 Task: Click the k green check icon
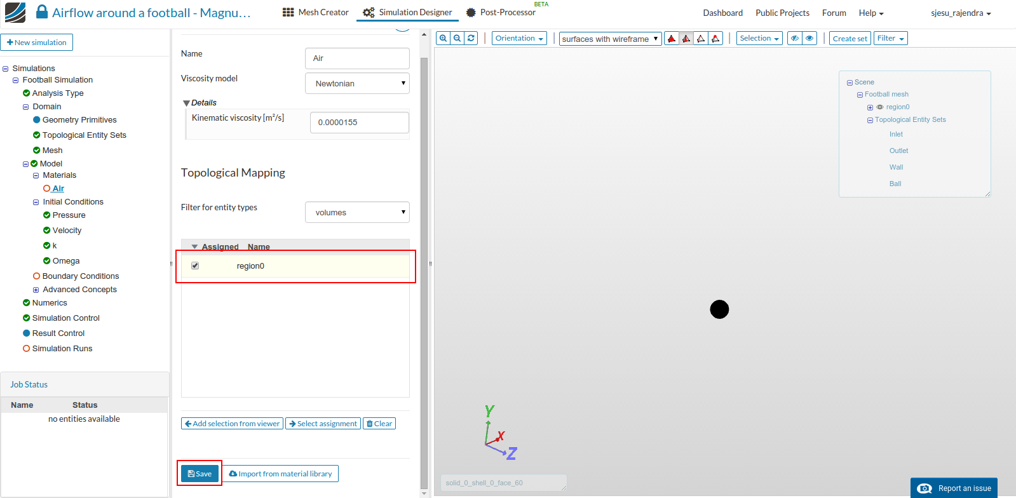pyautogui.click(x=46, y=246)
